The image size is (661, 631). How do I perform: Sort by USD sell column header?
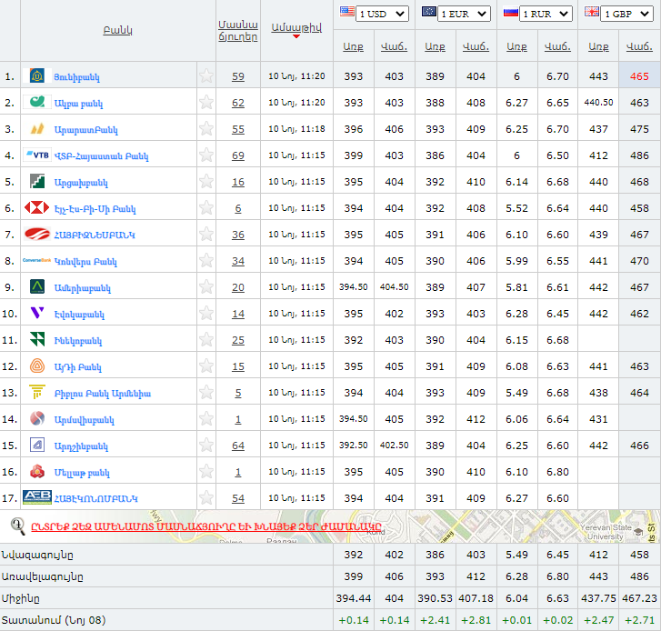(395, 46)
